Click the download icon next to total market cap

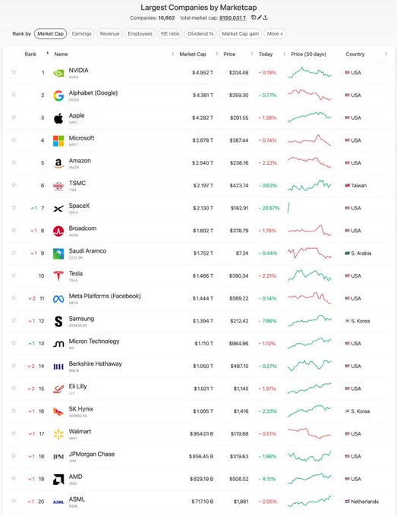click(266, 17)
